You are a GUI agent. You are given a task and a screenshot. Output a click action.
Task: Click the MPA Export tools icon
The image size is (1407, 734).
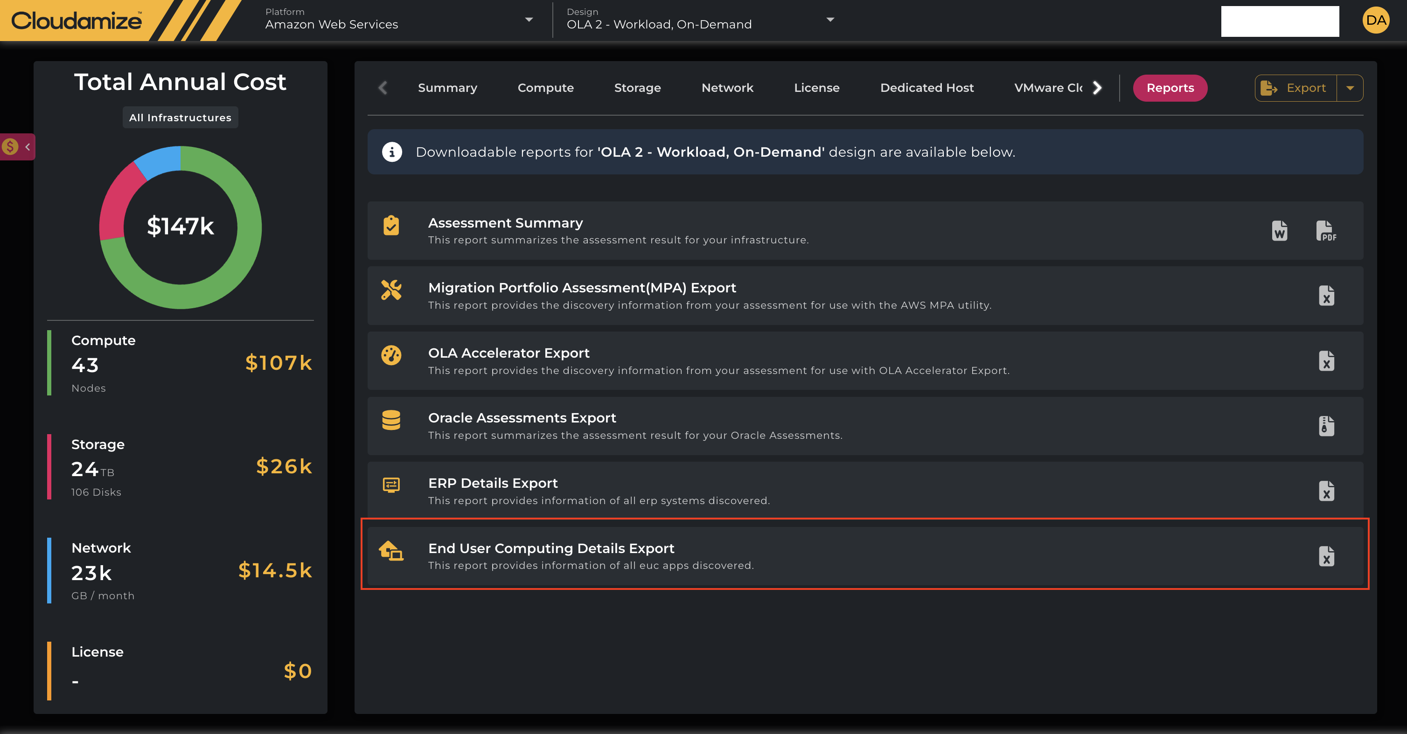coord(391,290)
